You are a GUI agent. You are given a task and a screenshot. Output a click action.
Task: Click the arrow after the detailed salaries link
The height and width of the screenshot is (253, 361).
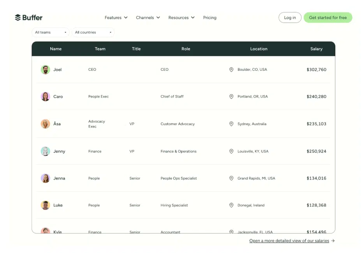point(333,241)
